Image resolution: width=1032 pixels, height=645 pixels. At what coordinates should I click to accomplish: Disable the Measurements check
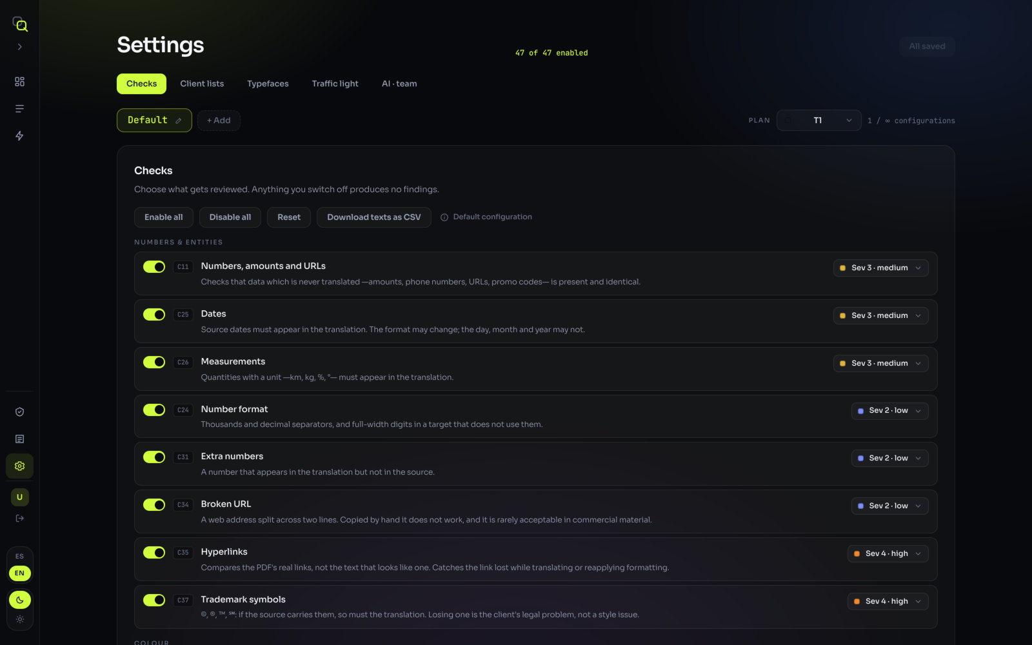click(154, 362)
